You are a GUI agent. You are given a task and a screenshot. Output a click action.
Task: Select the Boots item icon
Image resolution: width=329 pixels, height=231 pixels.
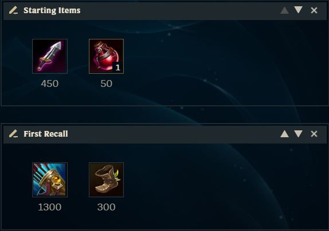(106, 180)
